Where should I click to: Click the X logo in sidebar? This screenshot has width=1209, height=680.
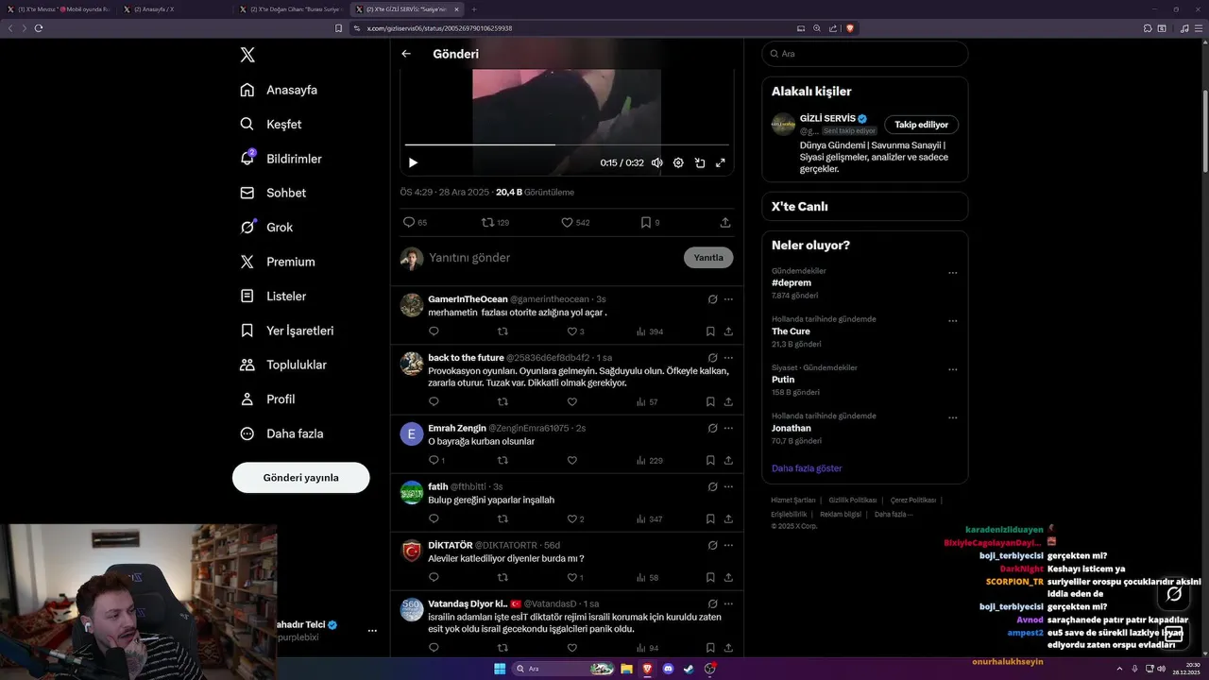pyautogui.click(x=247, y=55)
